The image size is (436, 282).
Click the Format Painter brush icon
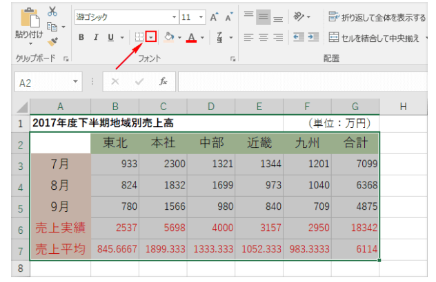53,42
